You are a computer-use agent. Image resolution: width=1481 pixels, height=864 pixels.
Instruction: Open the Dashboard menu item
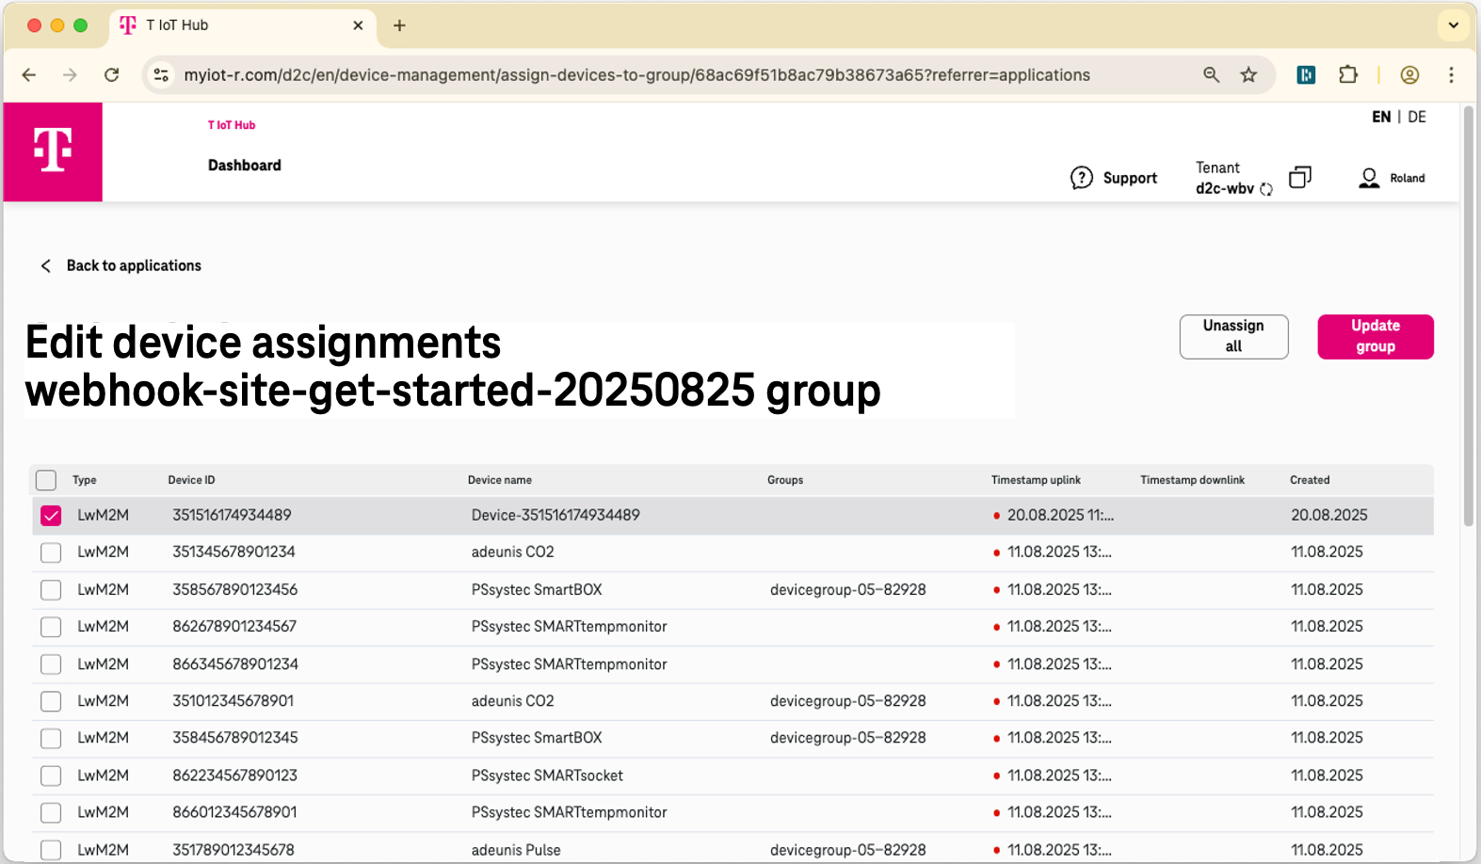pyautogui.click(x=245, y=166)
